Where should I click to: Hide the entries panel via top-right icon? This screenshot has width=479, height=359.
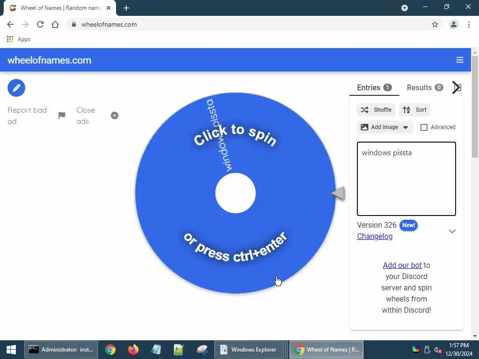click(457, 87)
